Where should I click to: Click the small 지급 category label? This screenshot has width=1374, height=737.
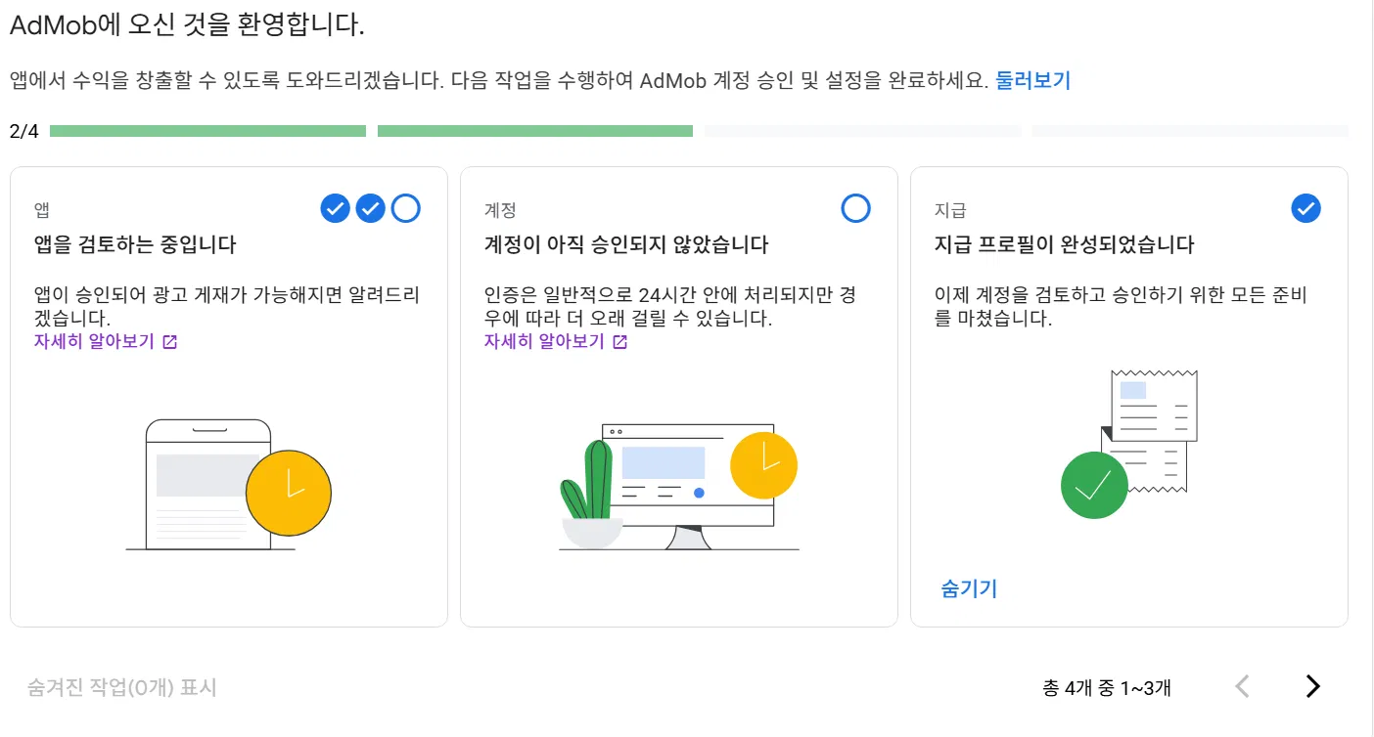click(x=950, y=209)
